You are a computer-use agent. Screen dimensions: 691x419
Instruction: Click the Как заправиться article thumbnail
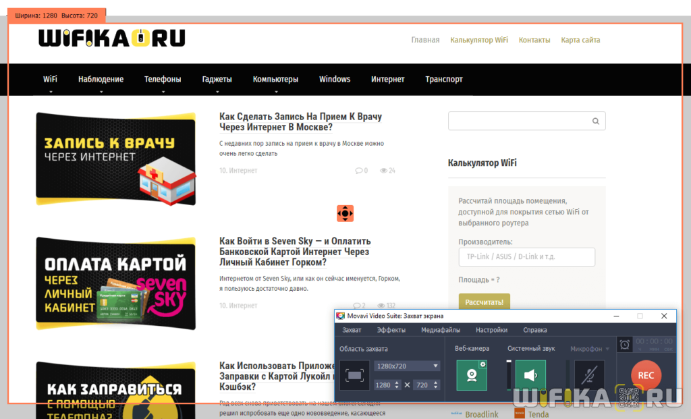(x=116, y=391)
